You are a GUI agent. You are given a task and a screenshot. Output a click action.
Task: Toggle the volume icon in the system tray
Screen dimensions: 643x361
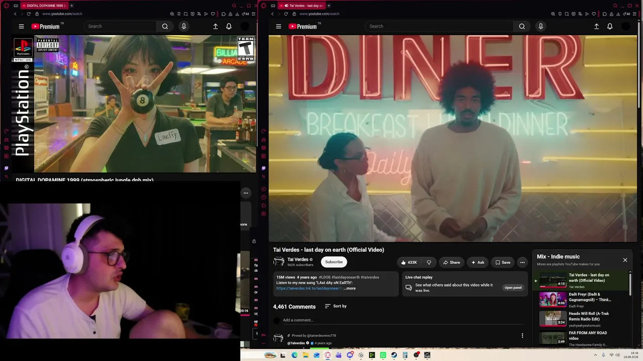(x=617, y=355)
